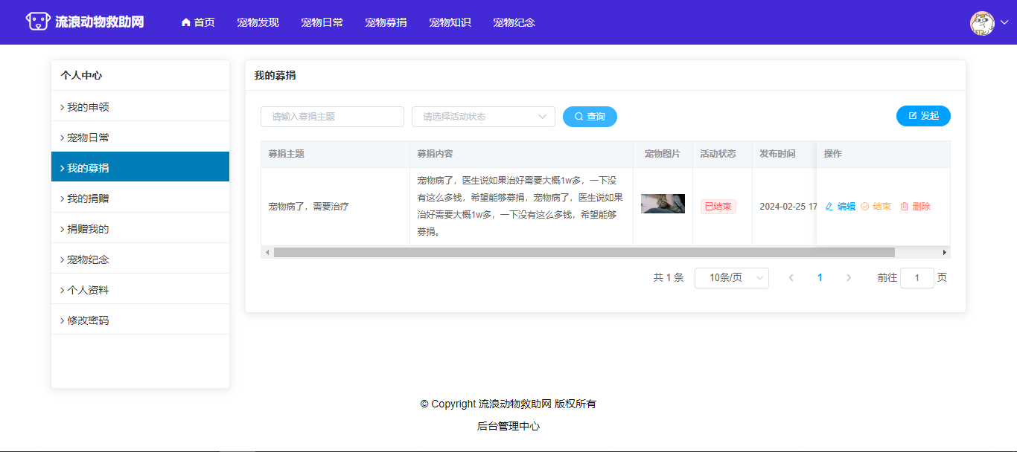Image resolution: width=1017 pixels, height=452 pixels.
Task: Open the user avatar menu
Action: [x=982, y=23]
